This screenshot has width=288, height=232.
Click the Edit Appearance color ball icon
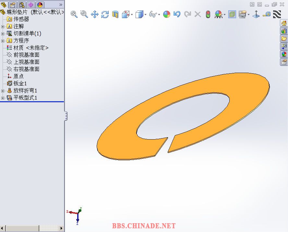point(167,14)
